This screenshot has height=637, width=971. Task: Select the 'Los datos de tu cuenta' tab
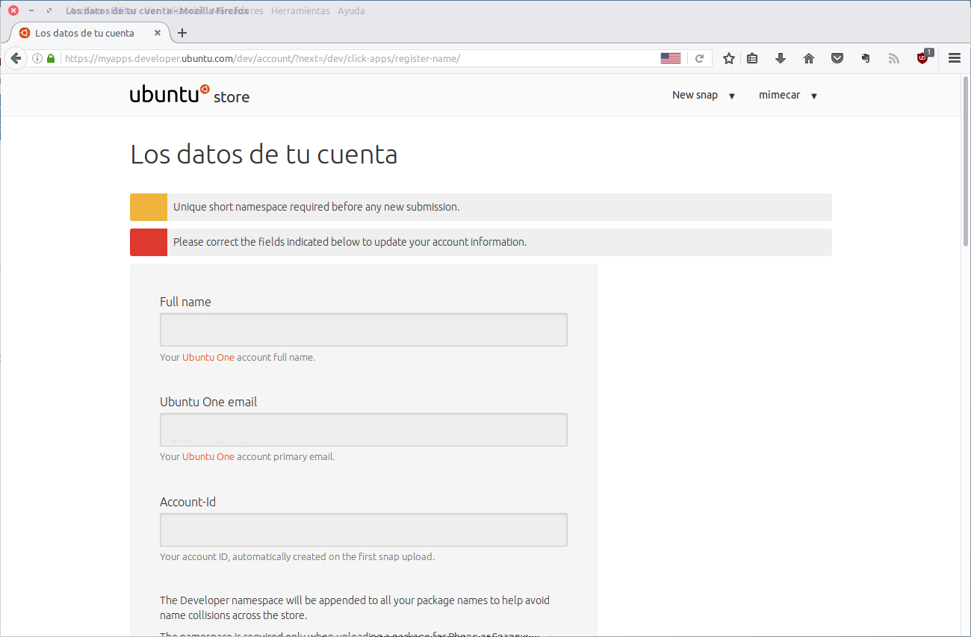point(90,33)
